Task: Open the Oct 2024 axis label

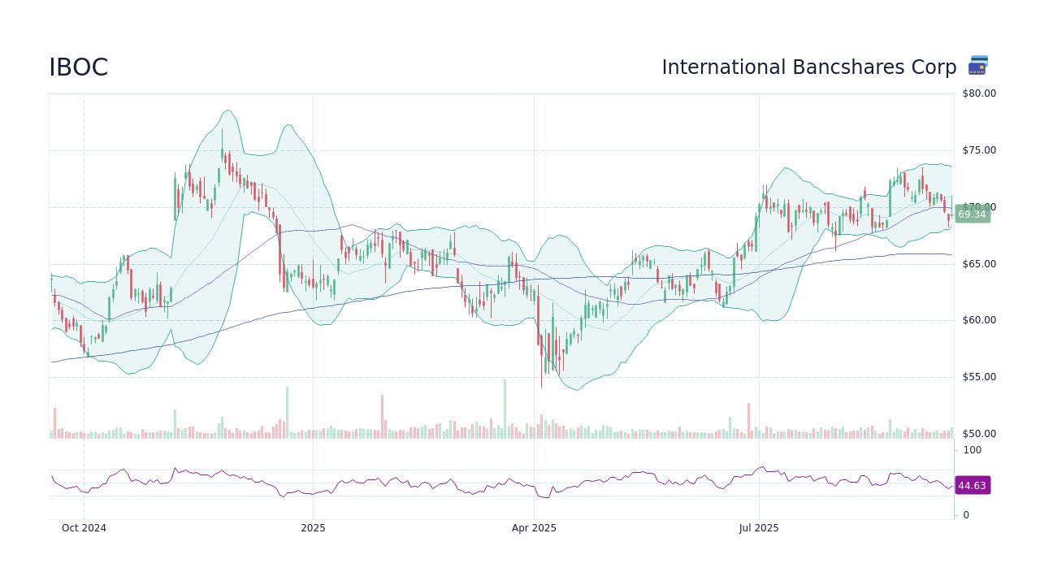Action: 84,527
